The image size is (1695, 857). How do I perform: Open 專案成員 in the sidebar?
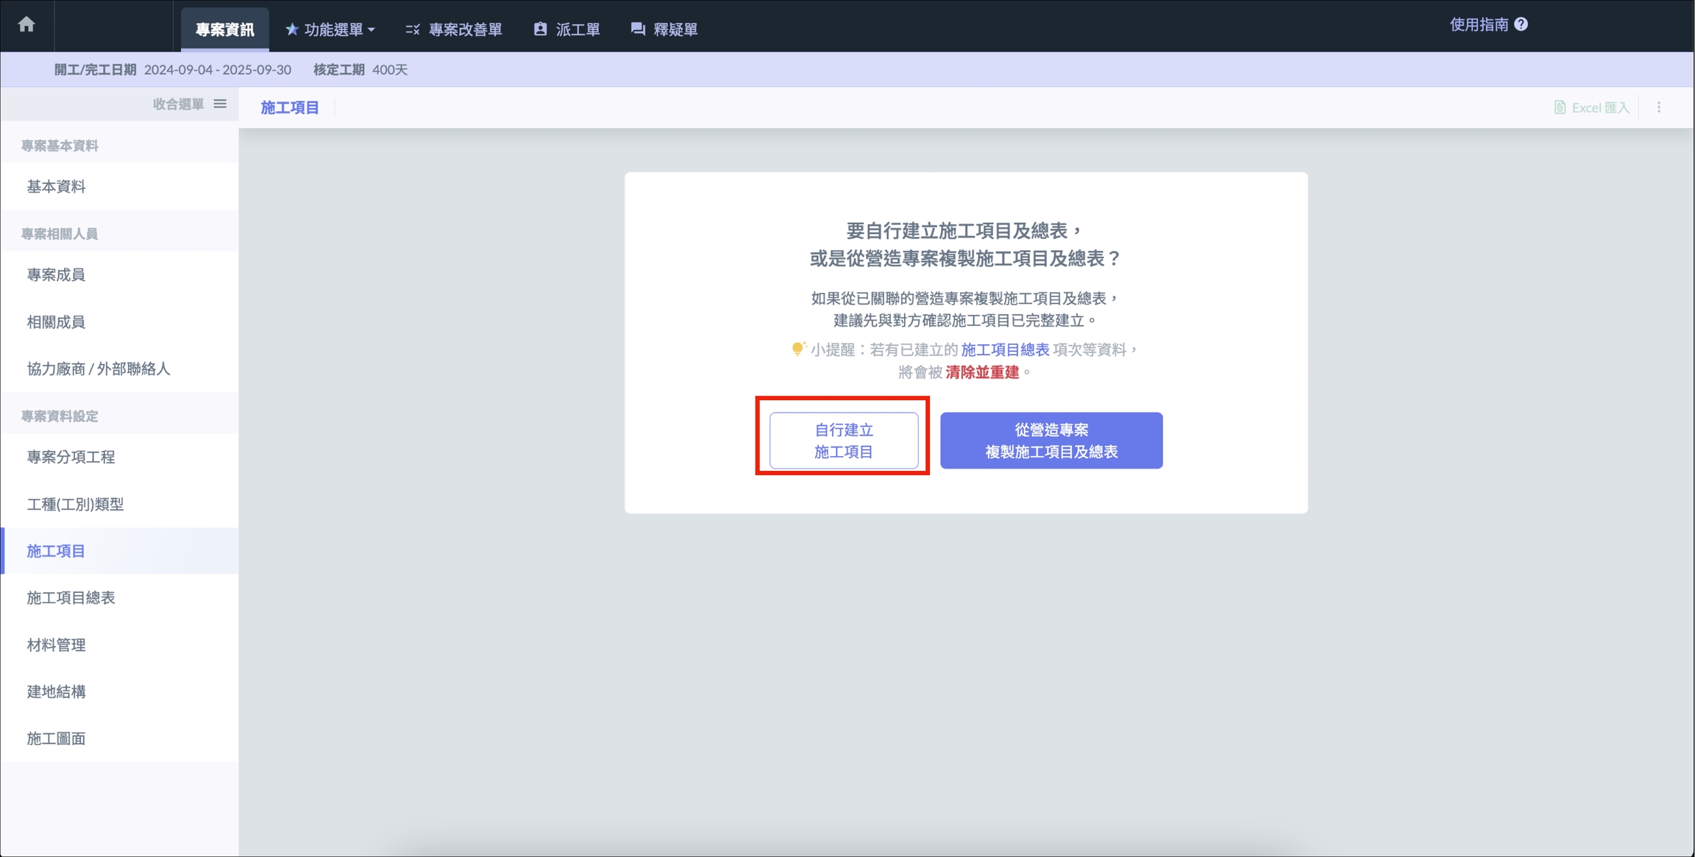coord(57,274)
